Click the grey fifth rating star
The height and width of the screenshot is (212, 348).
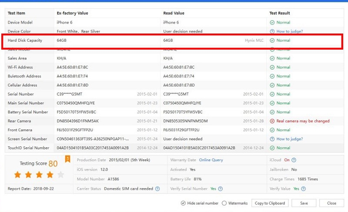point(60,175)
